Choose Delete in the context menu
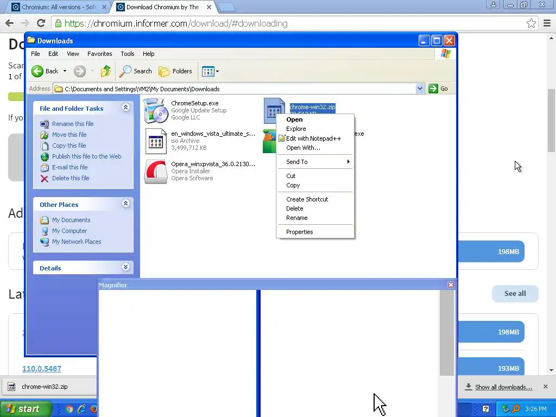 coord(315,208)
